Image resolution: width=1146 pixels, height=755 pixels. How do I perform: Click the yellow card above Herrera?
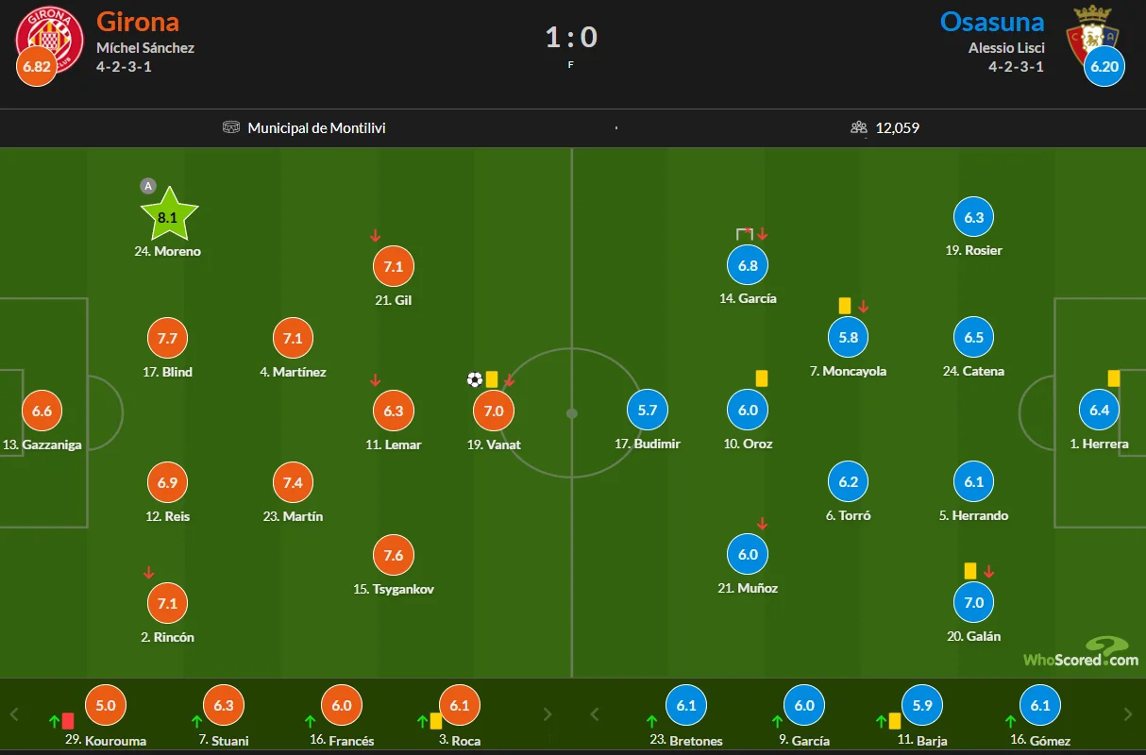point(1114,377)
